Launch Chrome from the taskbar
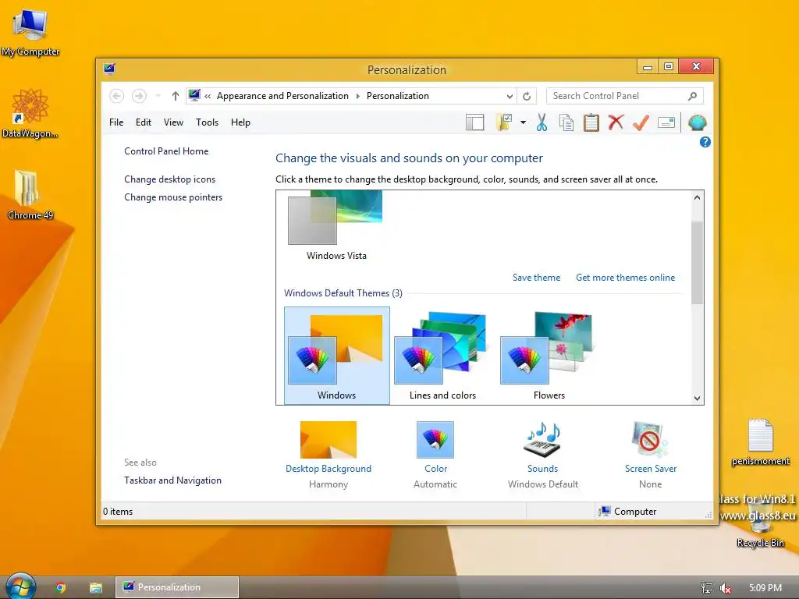Viewport: 799px width, 599px height. [61, 587]
